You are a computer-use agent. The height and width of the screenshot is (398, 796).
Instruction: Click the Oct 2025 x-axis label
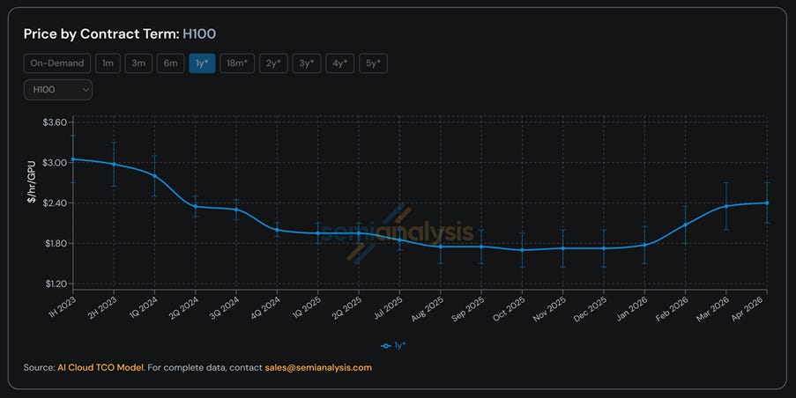pos(510,309)
